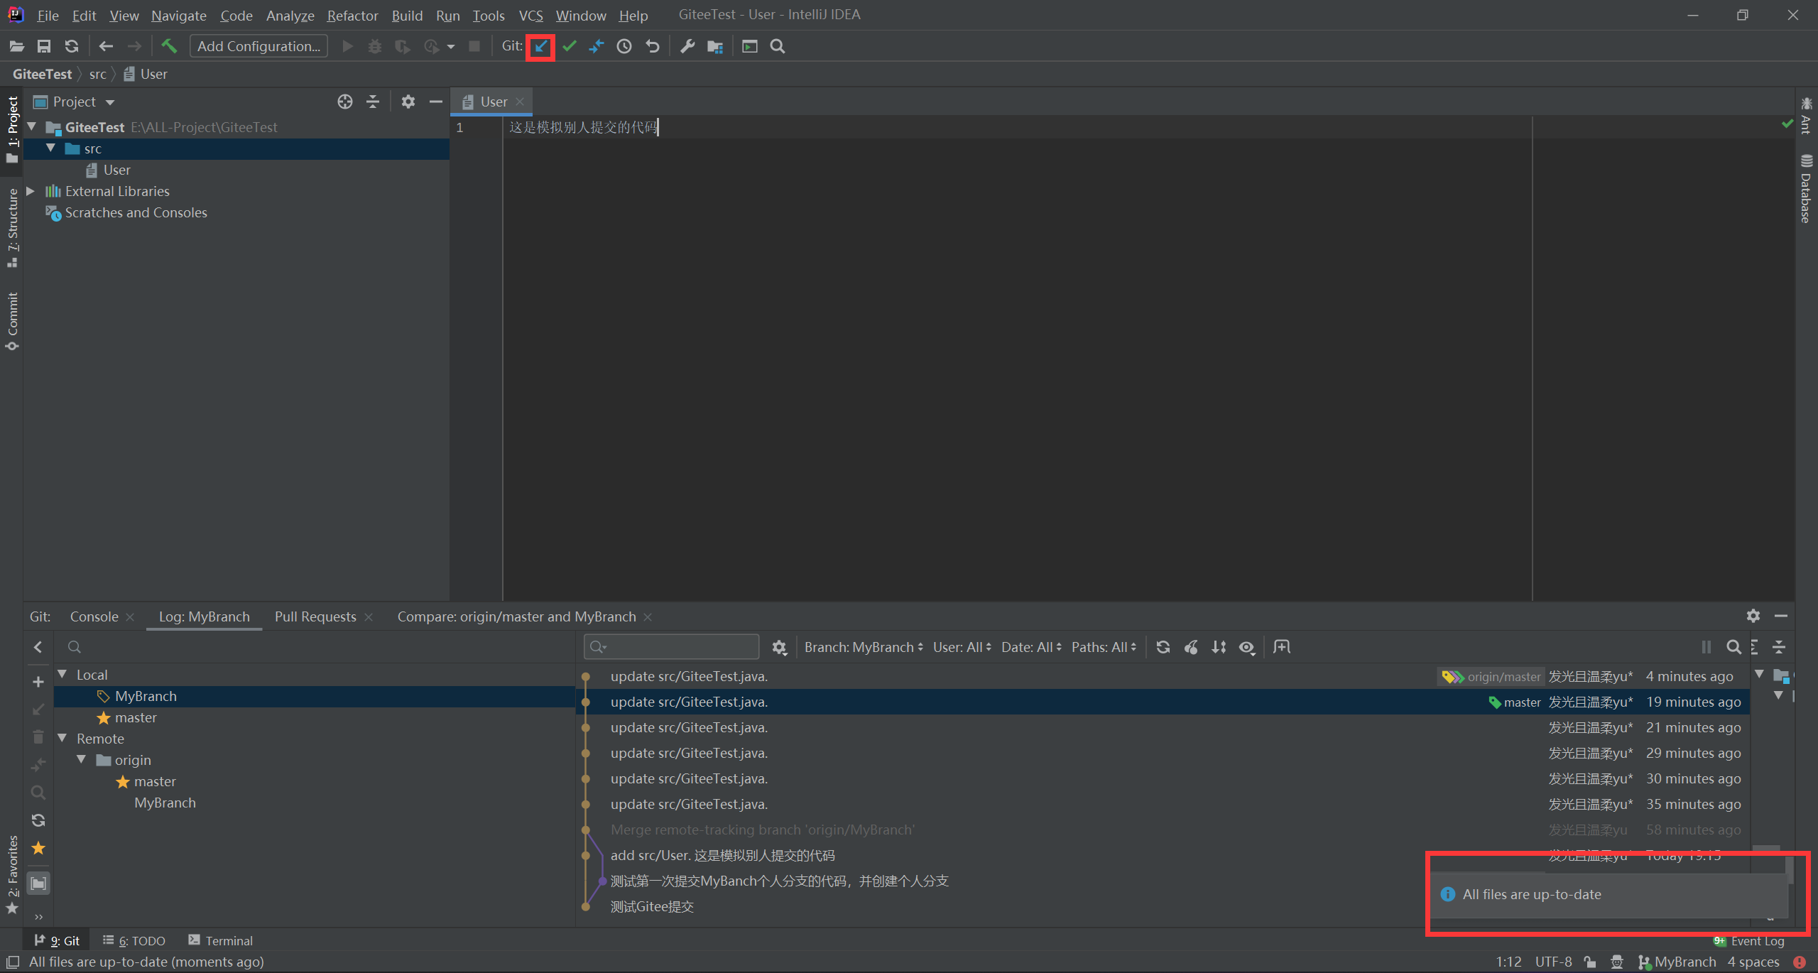This screenshot has height=973, width=1818.
Task: Collapse the GiteeTest project root node
Action: [x=32, y=127]
